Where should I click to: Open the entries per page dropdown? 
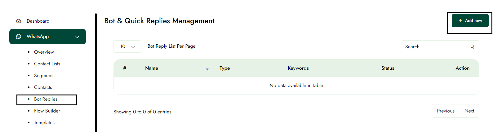tap(127, 46)
